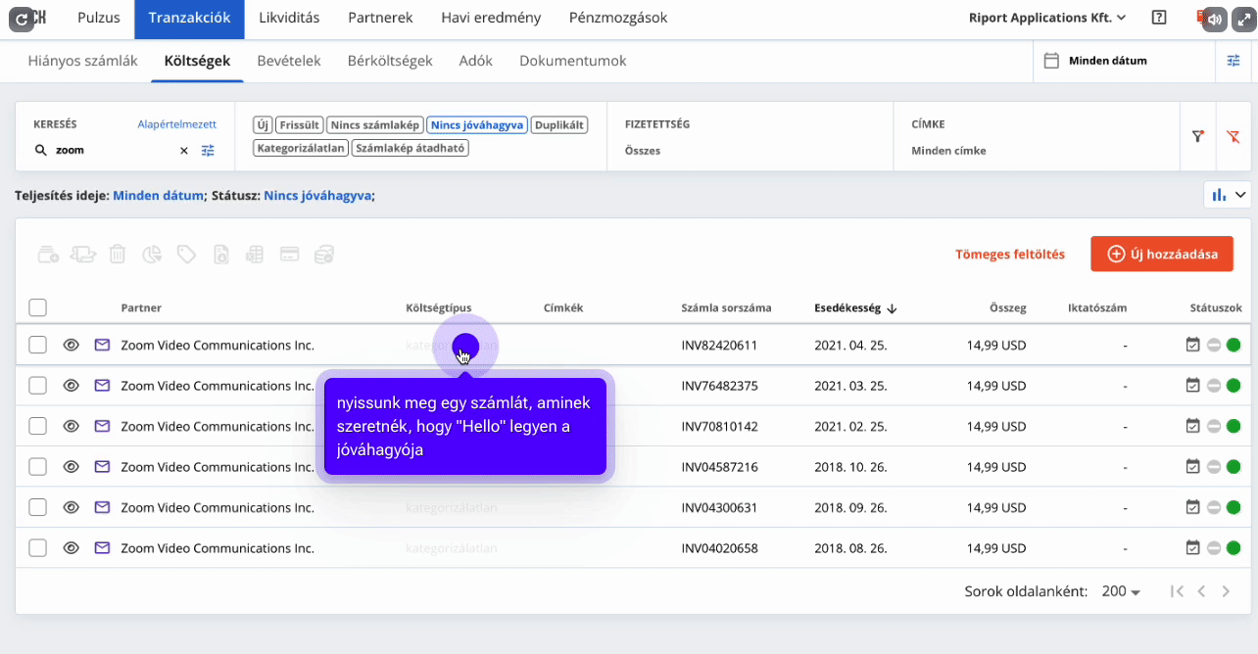Click the search field containing zoom
The image size is (1258, 654).
click(x=112, y=151)
